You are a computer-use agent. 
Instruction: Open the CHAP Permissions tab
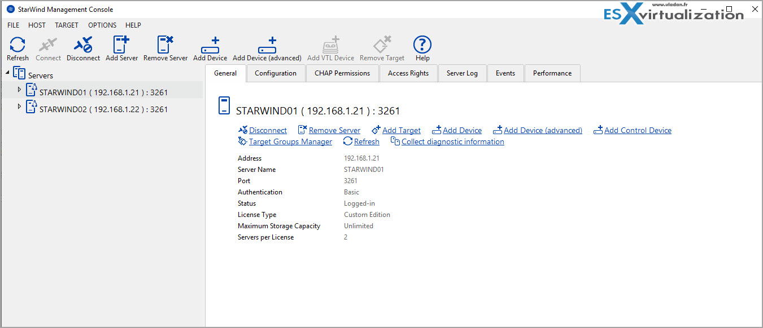pyautogui.click(x=342, y=73)
